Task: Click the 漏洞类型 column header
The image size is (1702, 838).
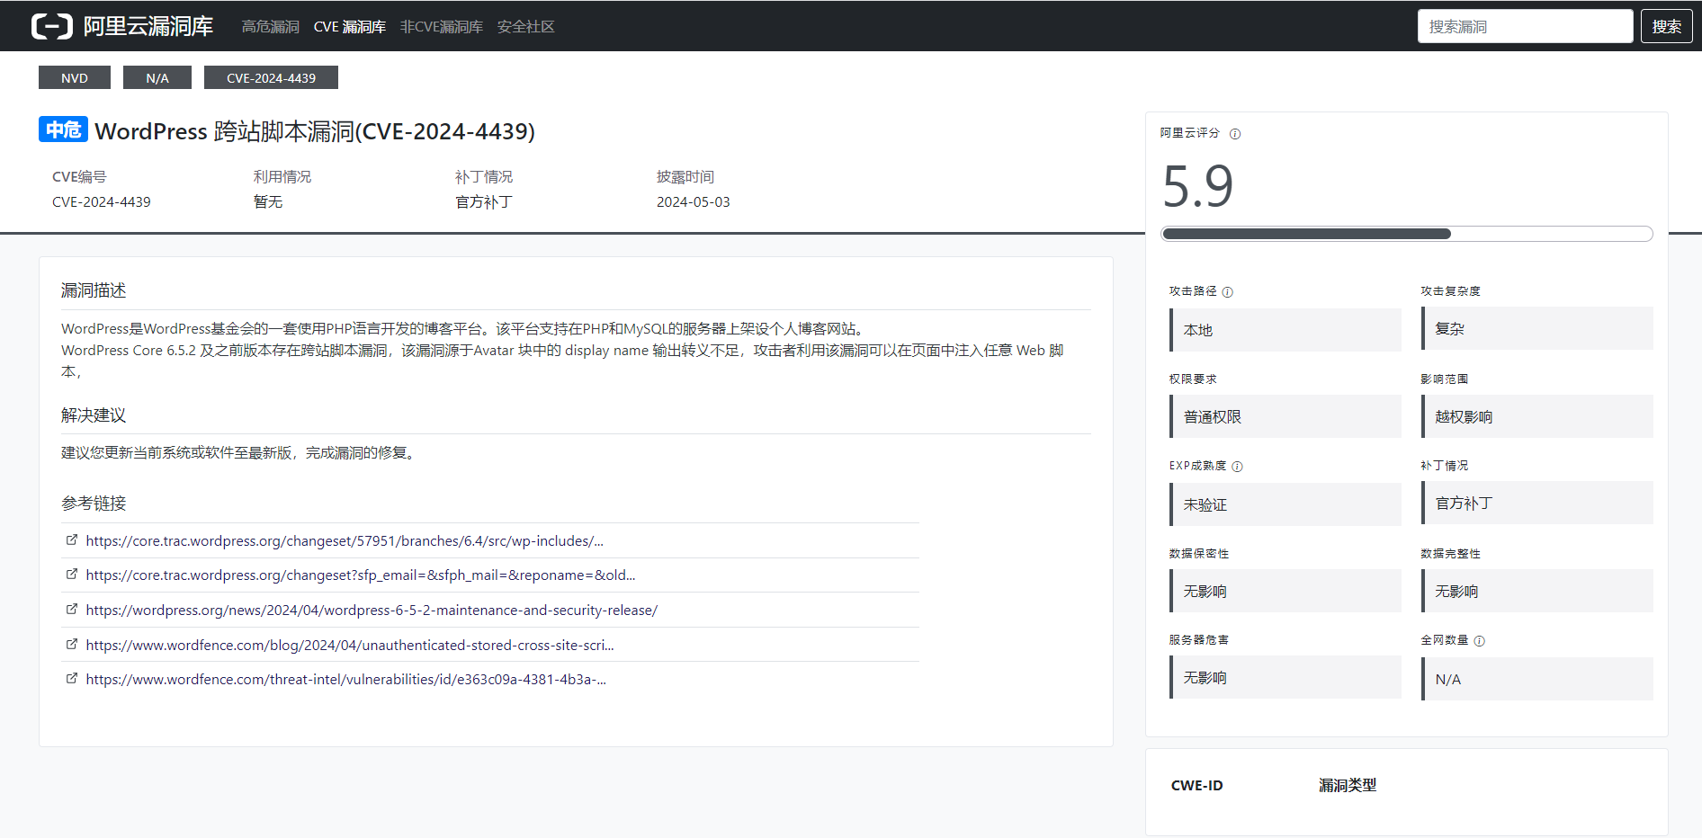Action: coord(1347,785)
